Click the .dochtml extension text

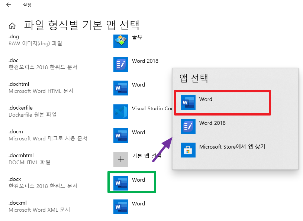(19, 84)
